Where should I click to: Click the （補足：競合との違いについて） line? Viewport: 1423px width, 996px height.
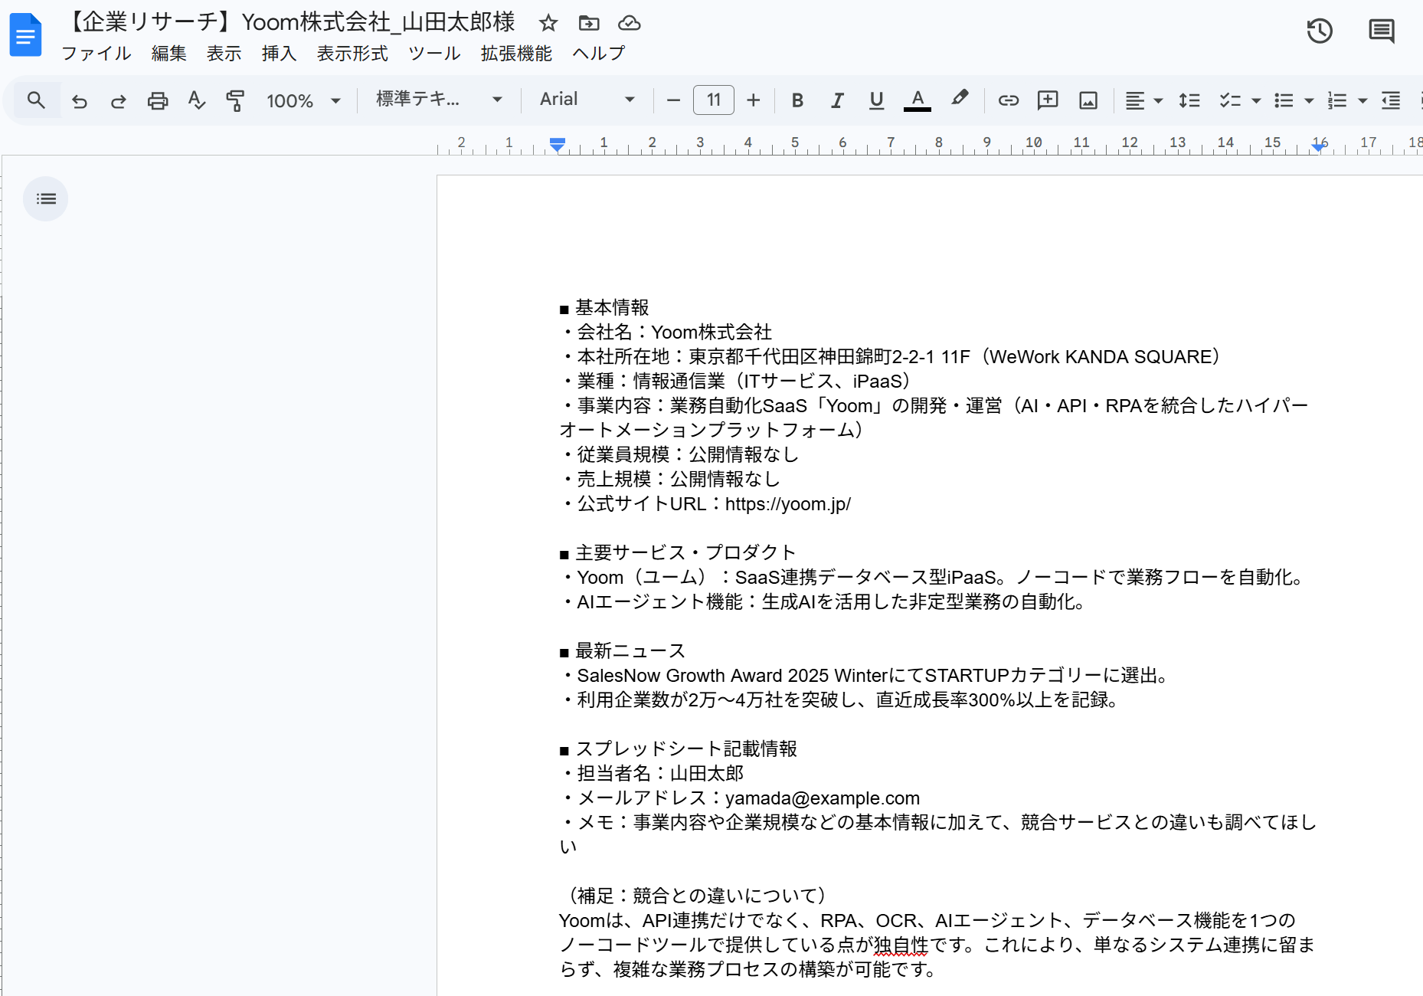pyautogui.click(x=697, y=896)
